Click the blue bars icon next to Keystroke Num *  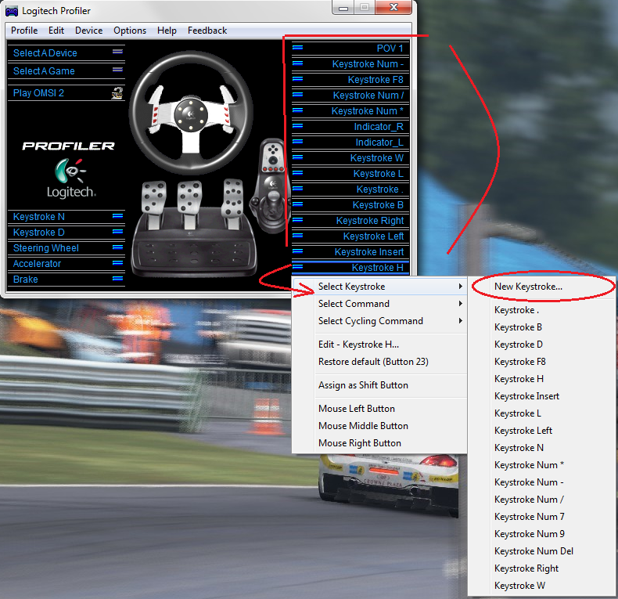pos(297,110)
